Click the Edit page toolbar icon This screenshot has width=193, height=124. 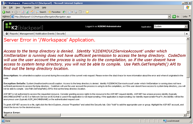pyautogui.click(x=80, y=12)
